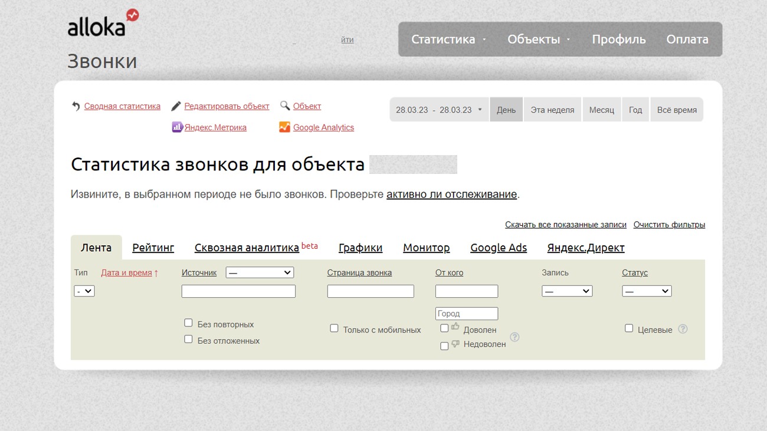Image resolution: width=767 pixels, height=431 pixels.
Task: Check the Целевые checkbox
Action: point(629,328)
